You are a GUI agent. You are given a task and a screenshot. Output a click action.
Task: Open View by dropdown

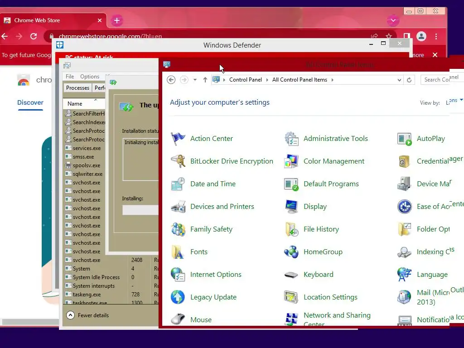(455, 101)
